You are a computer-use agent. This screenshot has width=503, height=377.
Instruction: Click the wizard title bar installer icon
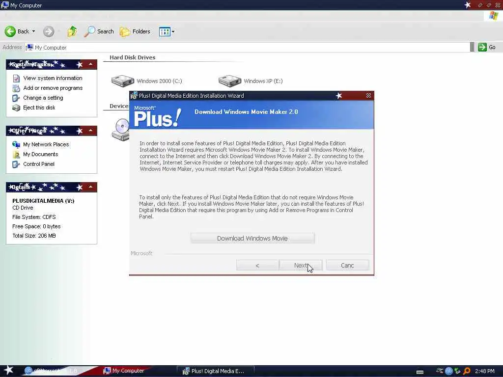point(134,96)
